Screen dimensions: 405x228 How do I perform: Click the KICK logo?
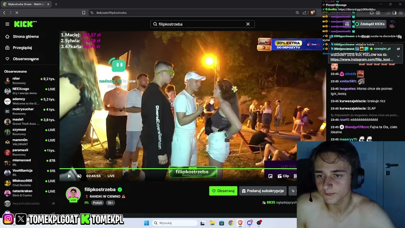[x=25, y=24]
